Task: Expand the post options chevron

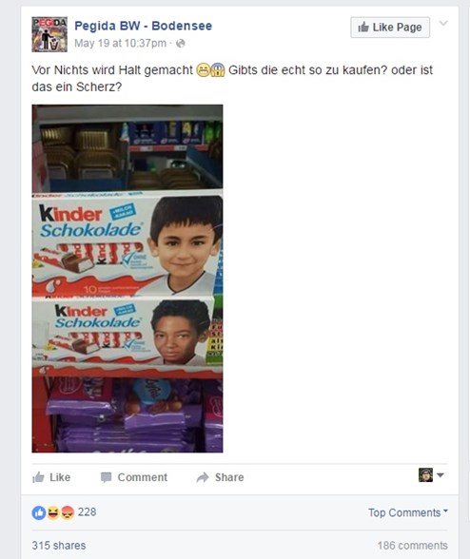Action: (x=443, y=23)
